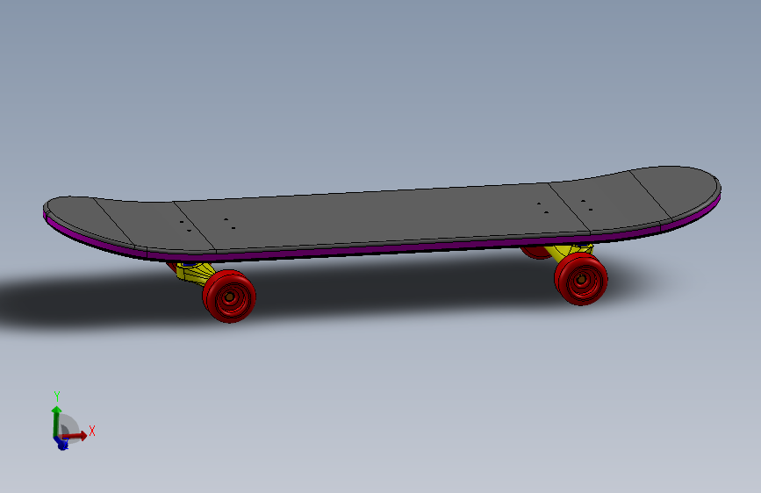Click the blue Z axis of the triad

[x=61, y=443]
